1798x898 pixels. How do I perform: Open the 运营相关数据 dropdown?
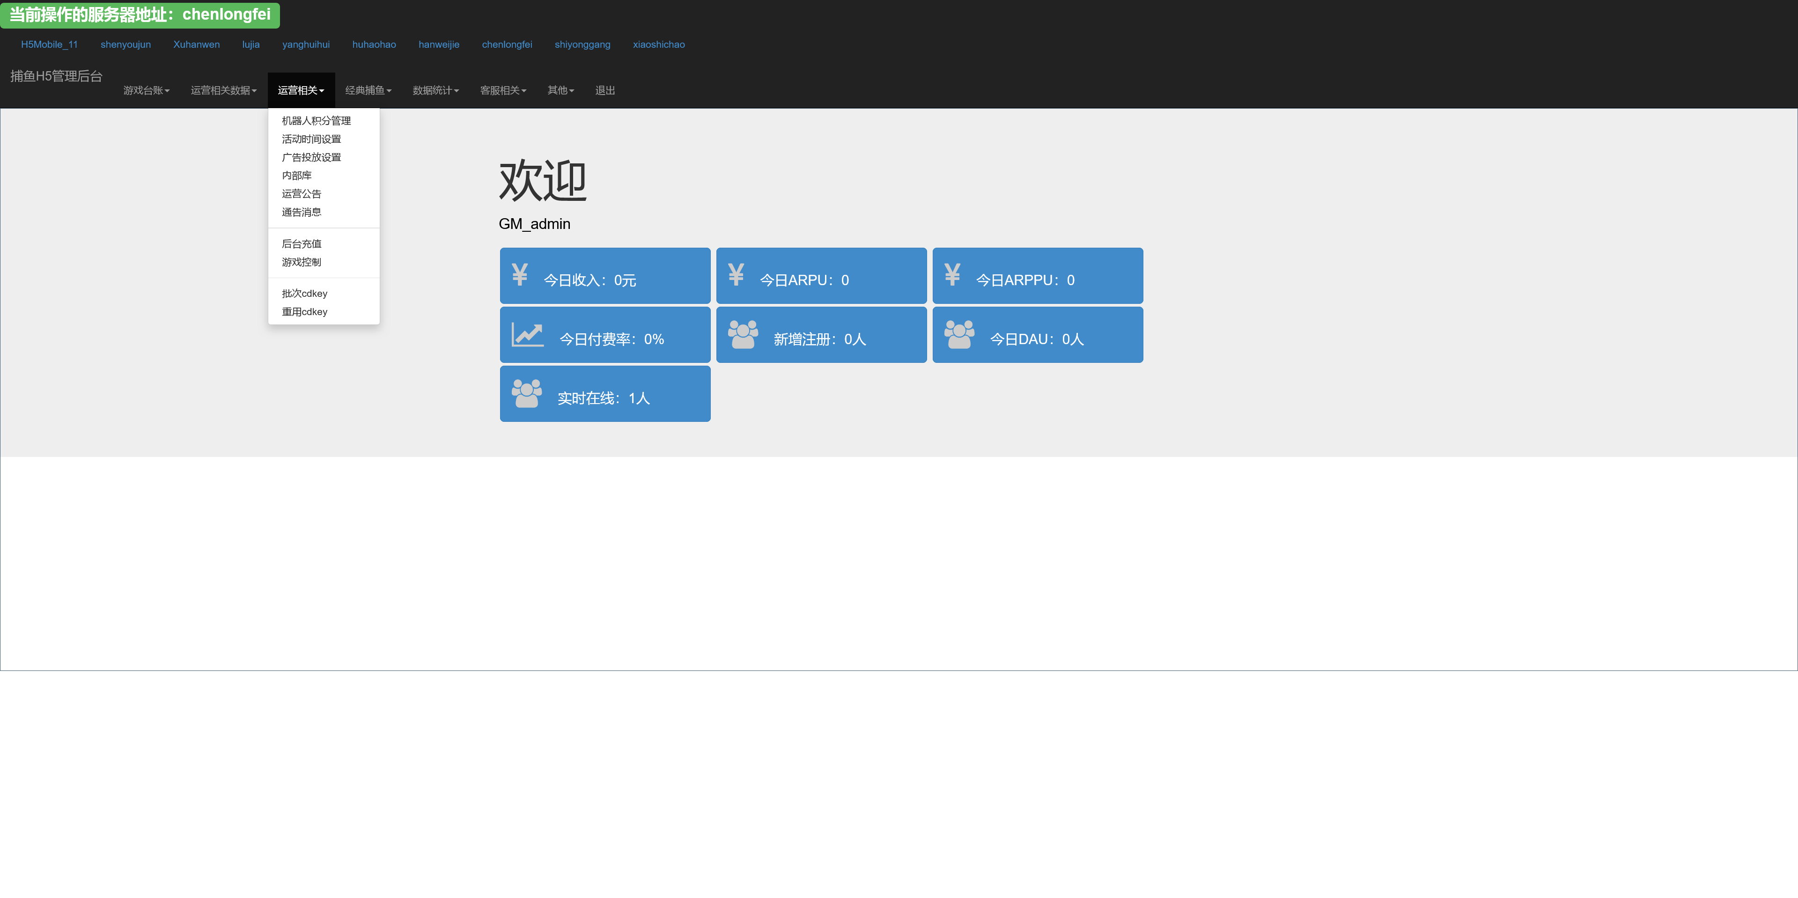(x=223, y=91)
